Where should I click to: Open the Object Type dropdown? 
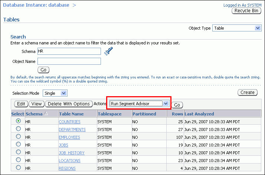coord(236,28)
